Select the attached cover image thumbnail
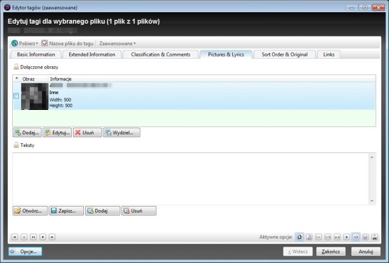 [x=34, y=96]
